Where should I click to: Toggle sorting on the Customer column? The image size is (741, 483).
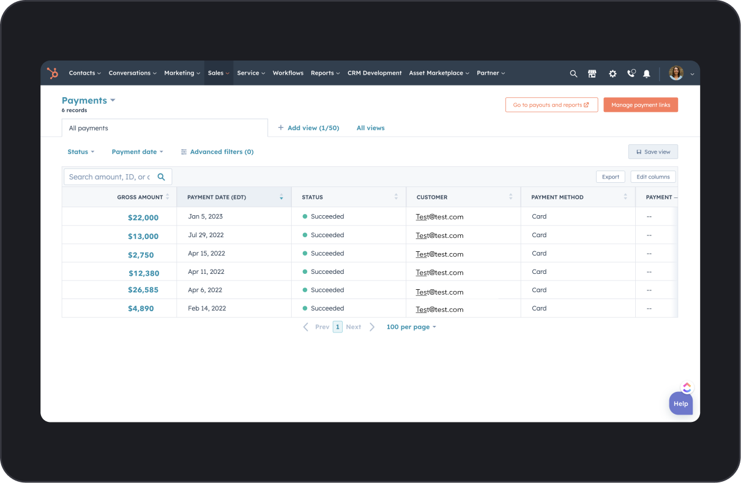[x=512, y=197]
